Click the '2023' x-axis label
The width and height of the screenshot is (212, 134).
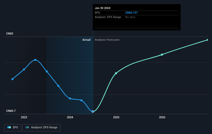point(24,118)
